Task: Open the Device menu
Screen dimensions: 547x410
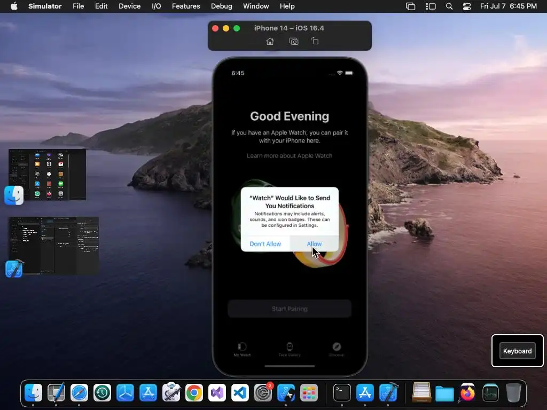Action: 129,6
